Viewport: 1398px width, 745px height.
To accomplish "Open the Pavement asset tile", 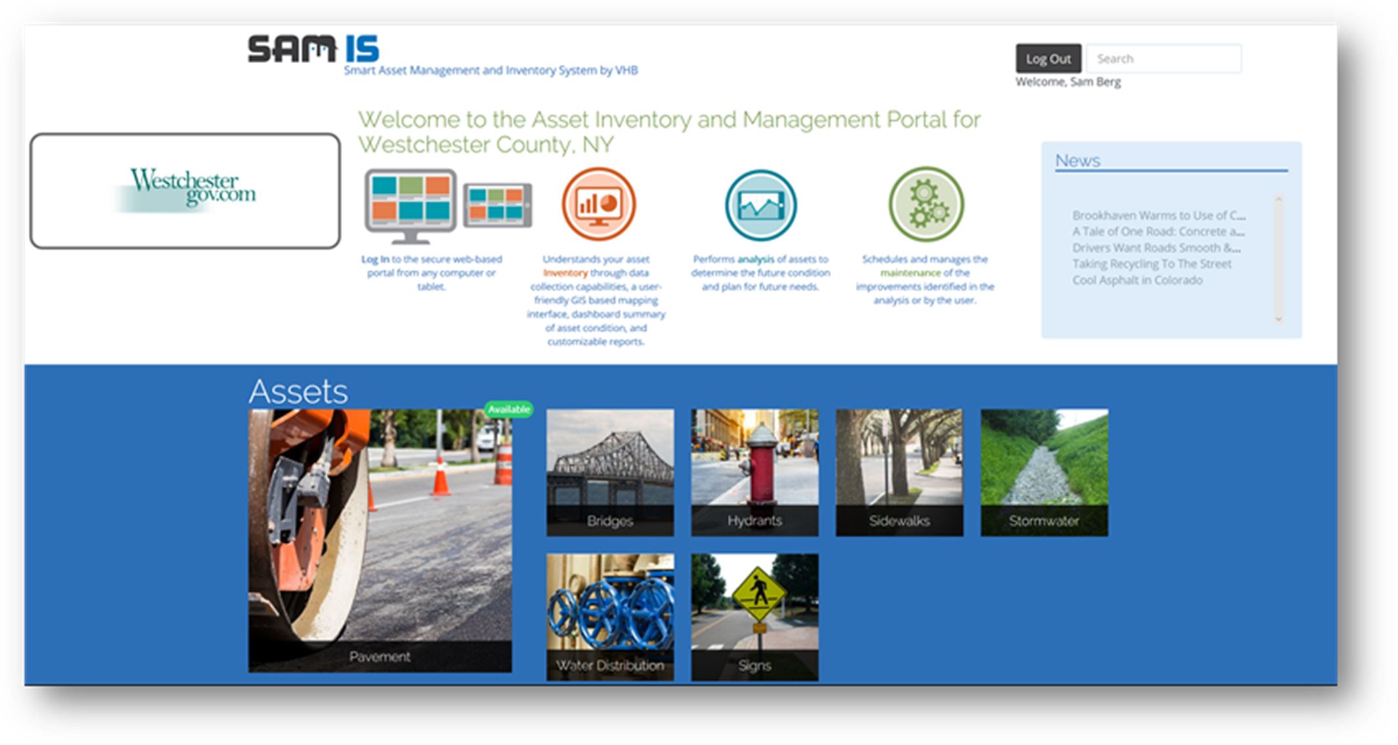I will (x=380, y=540).
